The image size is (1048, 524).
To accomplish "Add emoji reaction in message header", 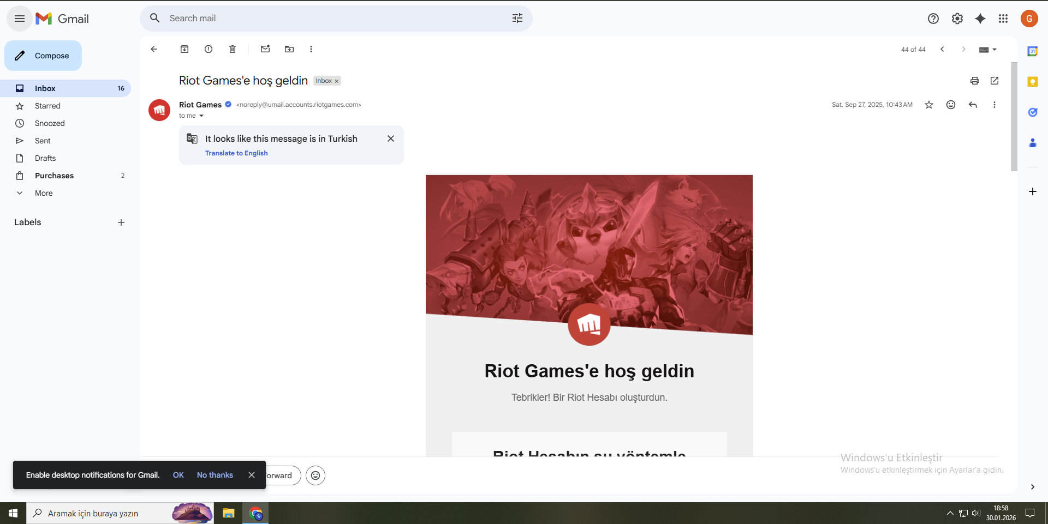I will (951, 105).
